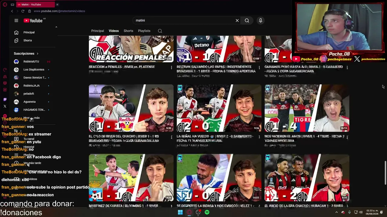
Task: Select the Videos channel tab
Action: click(x=114, y=31)
